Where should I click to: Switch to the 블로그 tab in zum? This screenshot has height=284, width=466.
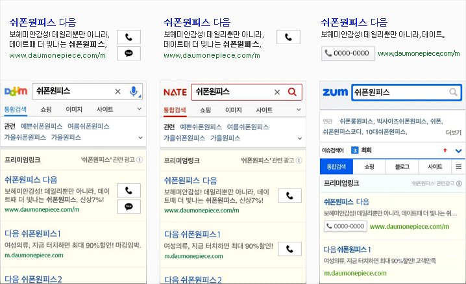point(402,167)
